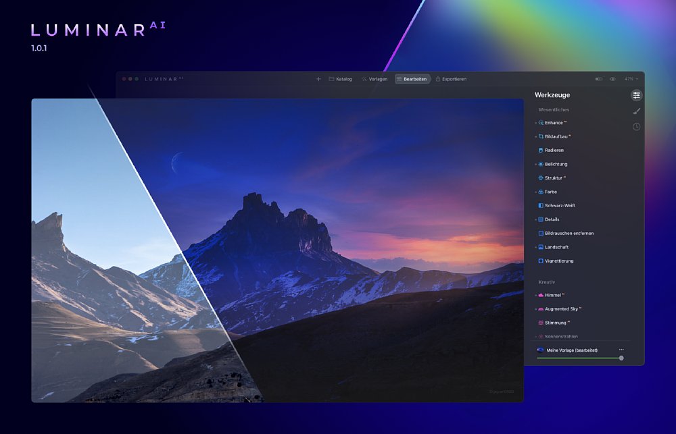Expand the Landschaft tool arrow

(536, 248)
